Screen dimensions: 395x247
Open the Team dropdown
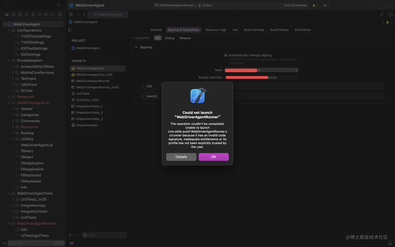261,70
